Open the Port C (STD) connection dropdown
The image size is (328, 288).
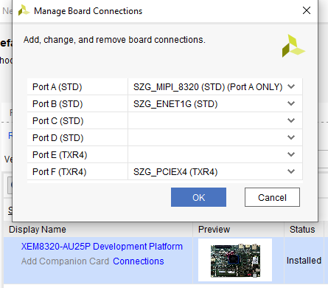click(x=291, y=120)
